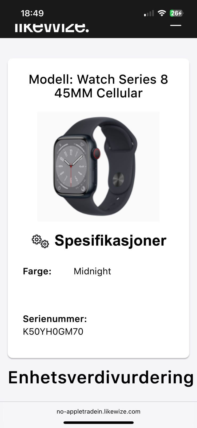The image size is (197, 428).
Task: Tap the 18:49 clock in status bar
Action: [32, 13]
